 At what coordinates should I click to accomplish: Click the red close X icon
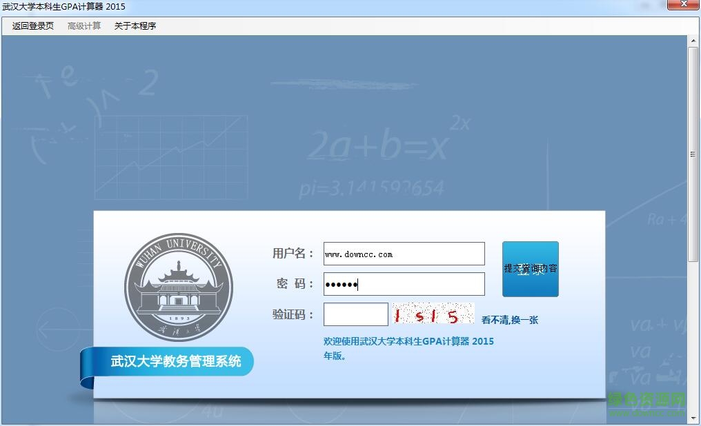coord(683,6)
